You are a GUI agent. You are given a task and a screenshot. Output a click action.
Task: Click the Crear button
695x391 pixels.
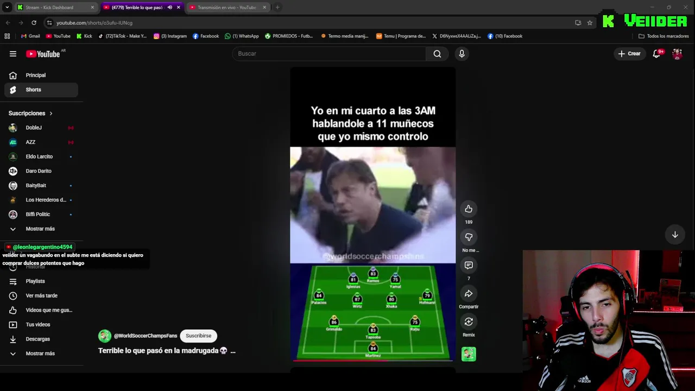pos(629,54)
